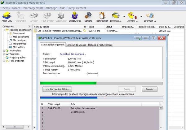Sort by Taille column header
Screen dimensions: 186x130
pos(96,27)
